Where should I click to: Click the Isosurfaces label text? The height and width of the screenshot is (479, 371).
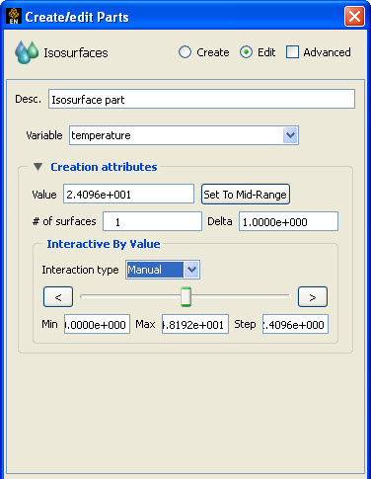point(76,52)
